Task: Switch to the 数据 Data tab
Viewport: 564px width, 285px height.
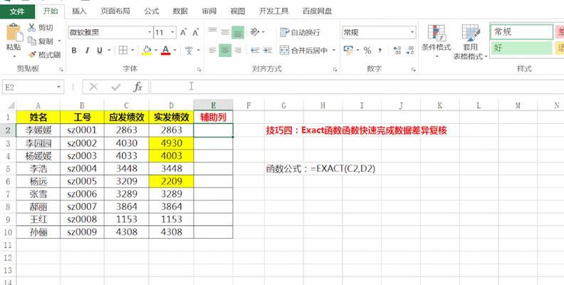Action: click(180, 11)
